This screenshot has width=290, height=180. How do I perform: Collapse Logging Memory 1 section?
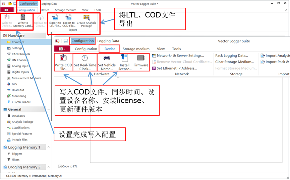(49, 147)
